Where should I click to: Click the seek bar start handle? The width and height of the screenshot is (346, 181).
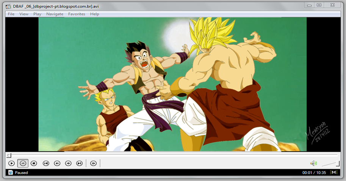(9, 155)
